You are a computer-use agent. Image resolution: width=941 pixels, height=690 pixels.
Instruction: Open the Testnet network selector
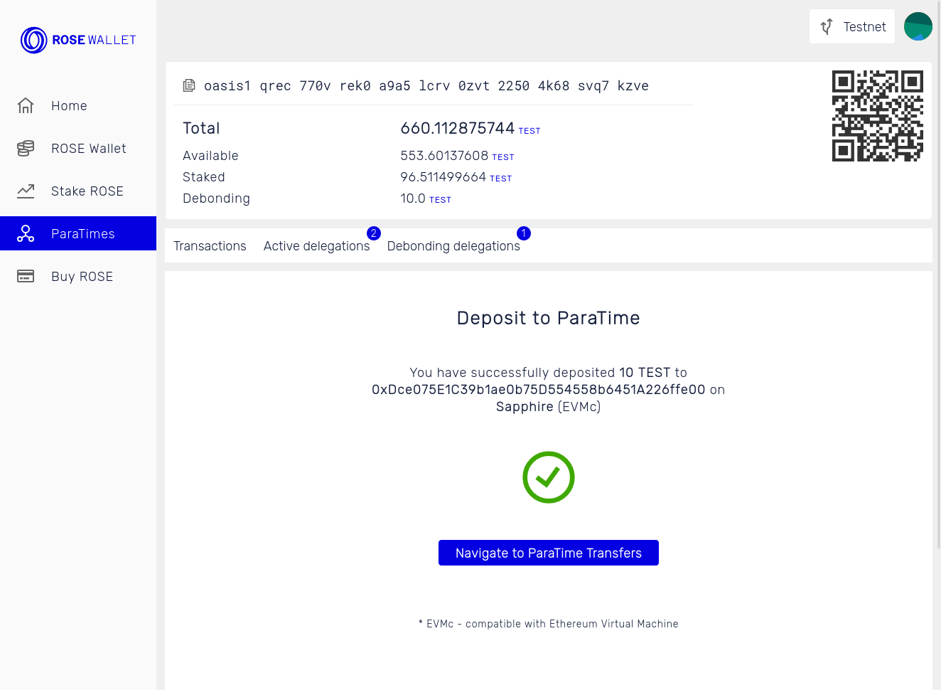click(x=851, y=26)
